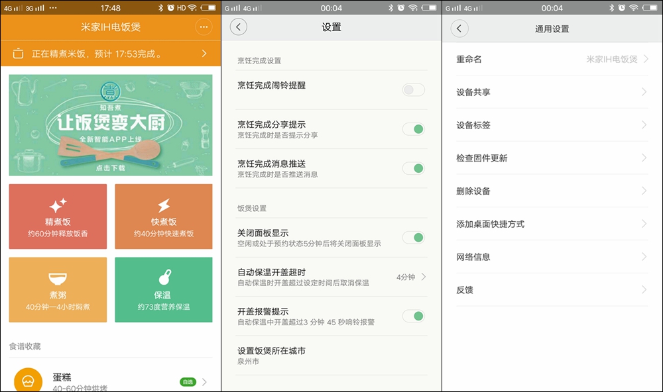Open the 煮粥 porridge bowl icon
The height and width of the screenshot is (392, 663).
[58, 276]
